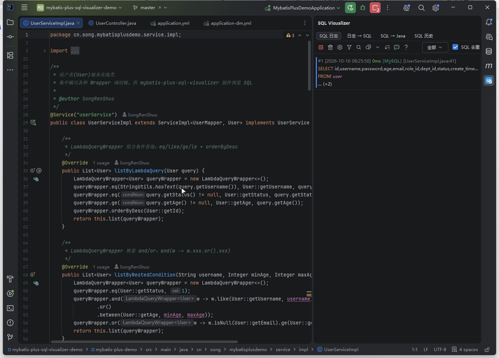Viewport: 499px width, 358px height.
Task: Open the master branch dropdown
Action: tap(150, 8)
